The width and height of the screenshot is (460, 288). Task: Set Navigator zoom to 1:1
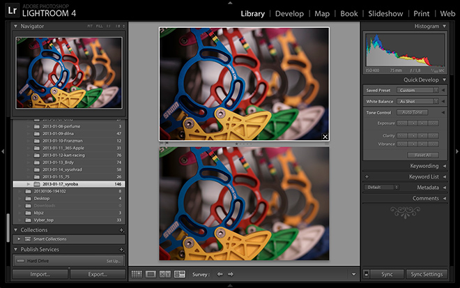click(x=109, y=26)
